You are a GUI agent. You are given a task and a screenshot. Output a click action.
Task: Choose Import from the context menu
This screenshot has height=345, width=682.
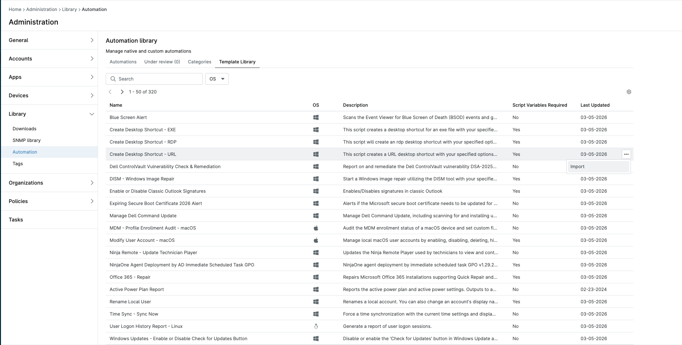coord(598,167)
